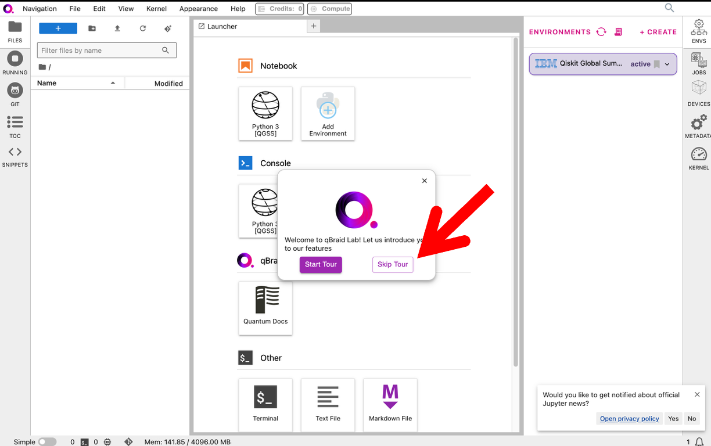Click the Upload Files icon
This screenshot has width=711, height=446.
point(117,28)
